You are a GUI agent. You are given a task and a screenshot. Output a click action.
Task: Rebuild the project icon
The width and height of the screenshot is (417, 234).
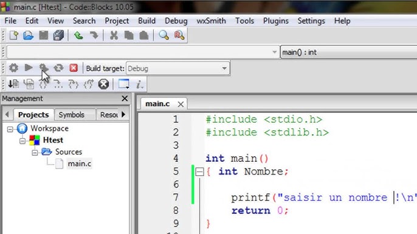[x=58, y=68]
